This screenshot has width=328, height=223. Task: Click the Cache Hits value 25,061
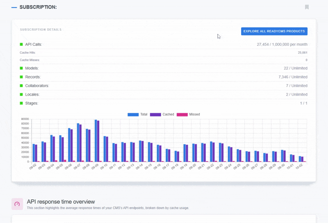click(303, 53)
